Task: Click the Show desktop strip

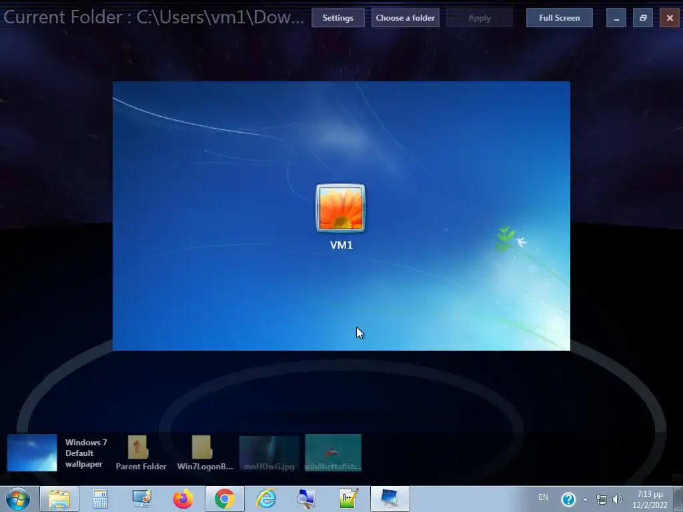Action: pos(678,499)
